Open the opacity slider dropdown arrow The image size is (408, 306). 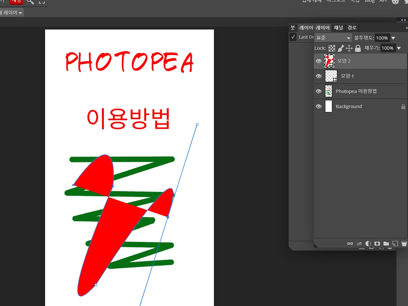pos(394,38)
